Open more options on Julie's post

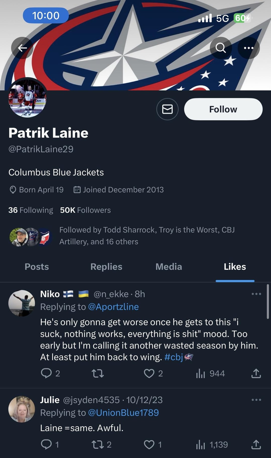coord(256,400)
